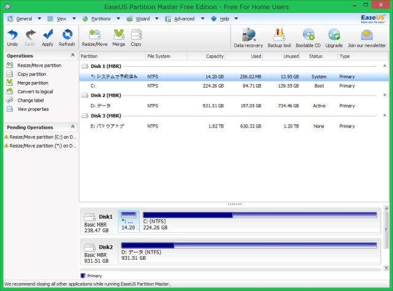Click the dropdown arrow next to View
393x291 pixels.
[74, 18]
